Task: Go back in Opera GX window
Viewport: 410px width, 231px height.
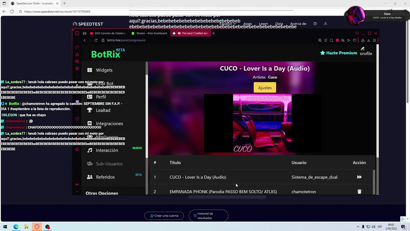Action: pyautogui.click(x=85, y=40)
